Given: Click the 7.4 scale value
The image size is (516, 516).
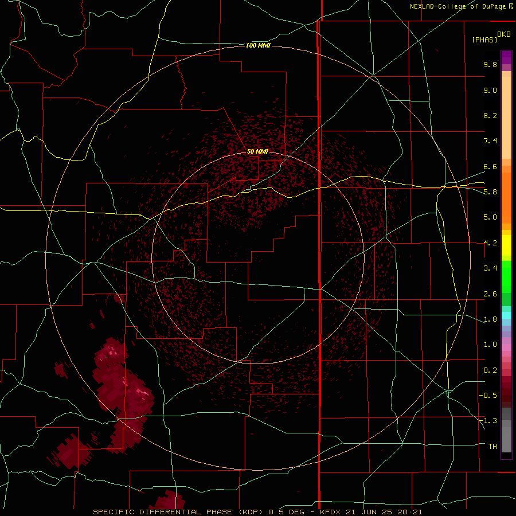Looking at the screenshot, I should click(490, 141).
